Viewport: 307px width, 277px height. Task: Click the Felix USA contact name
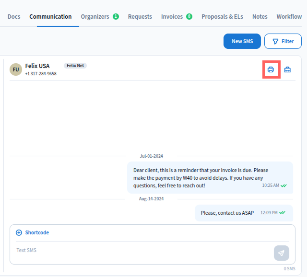click(37, 66)
